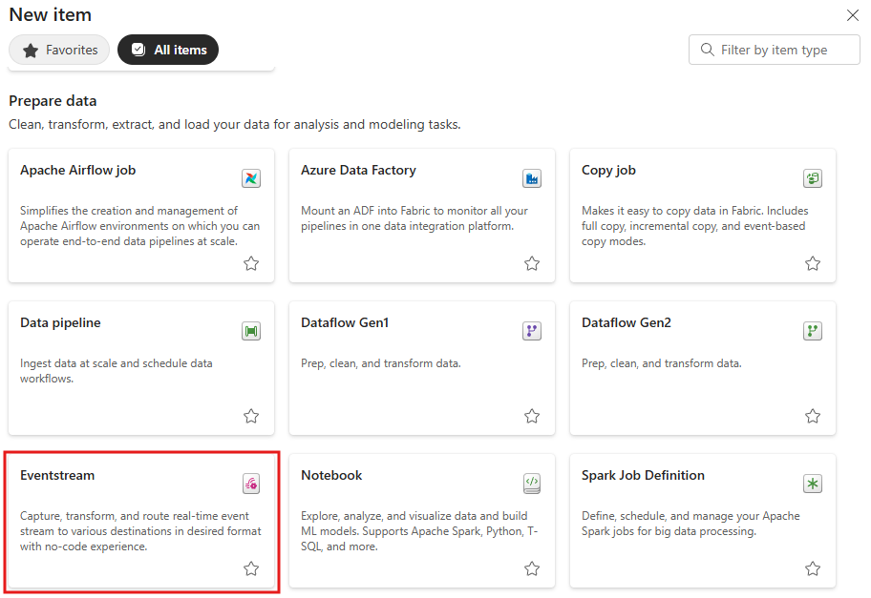Star the Spark Job Definition card

813,568
